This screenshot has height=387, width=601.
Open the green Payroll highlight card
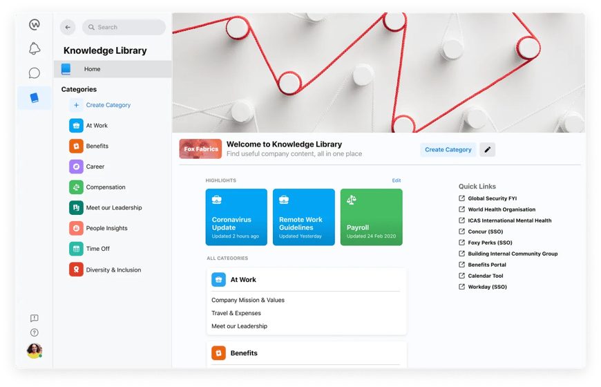pyautogui.click(x=372, y=217)
